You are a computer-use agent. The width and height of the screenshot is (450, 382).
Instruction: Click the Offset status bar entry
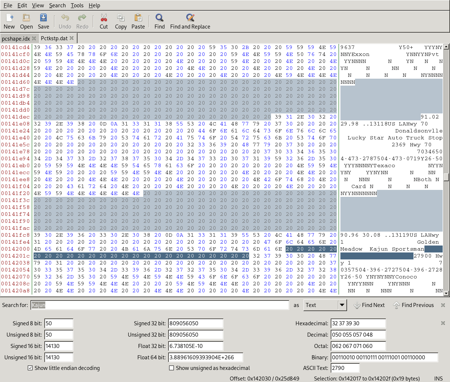click(264, 379)
